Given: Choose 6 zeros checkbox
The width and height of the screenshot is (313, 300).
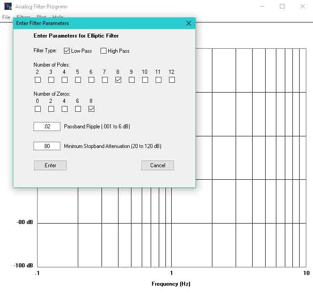Looking at the screenshot, I should 78,109.
